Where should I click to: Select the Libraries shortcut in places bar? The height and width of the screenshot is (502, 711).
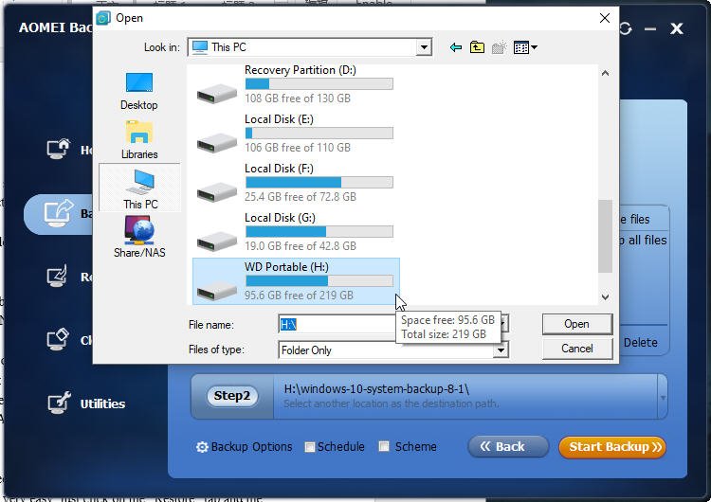click(x=139, y=140)
